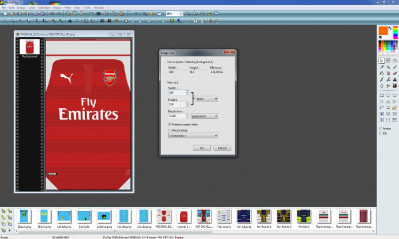Open the Tools menu
Screen dimensions: 399x239
click(86, 7)
